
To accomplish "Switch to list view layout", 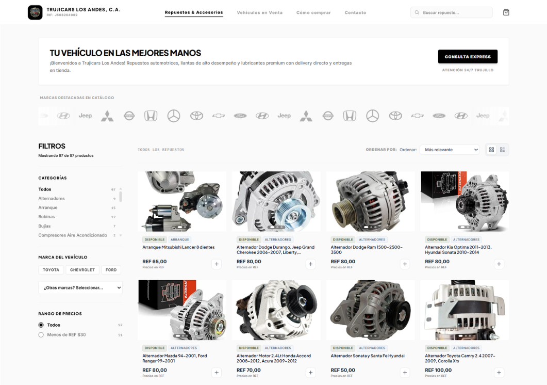I will [502, 150].
